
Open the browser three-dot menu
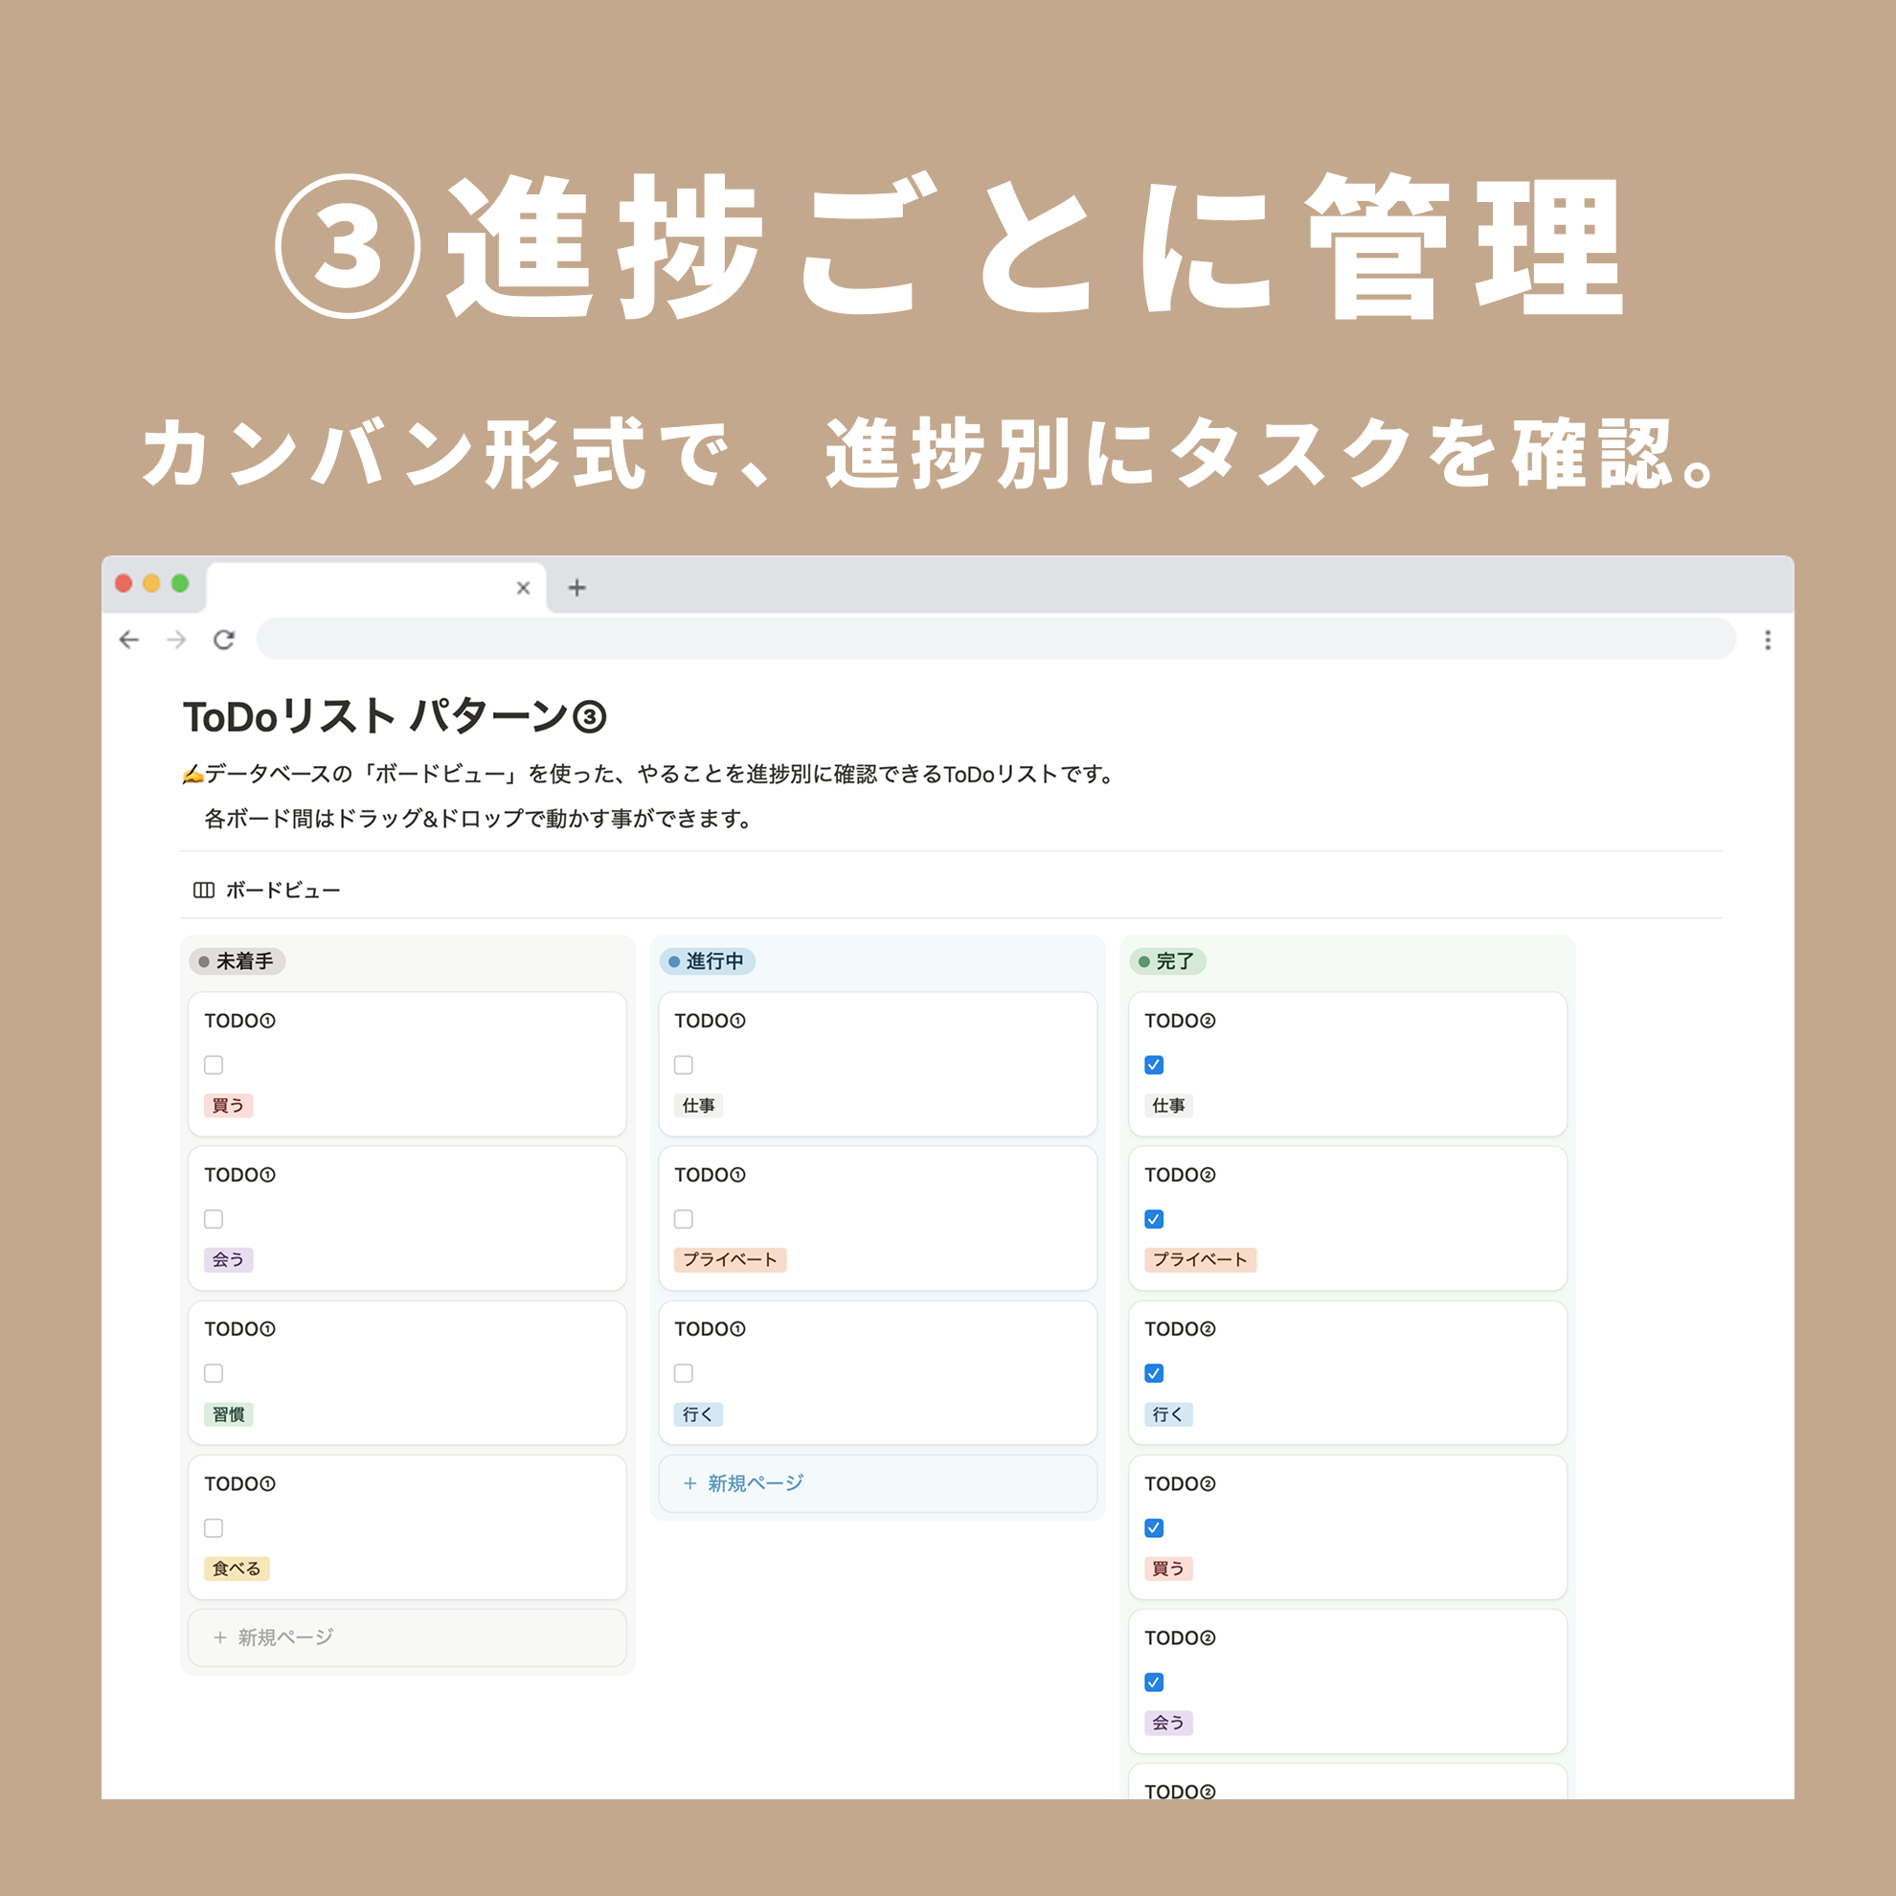pyautogui.click(x=1768, y=640)
